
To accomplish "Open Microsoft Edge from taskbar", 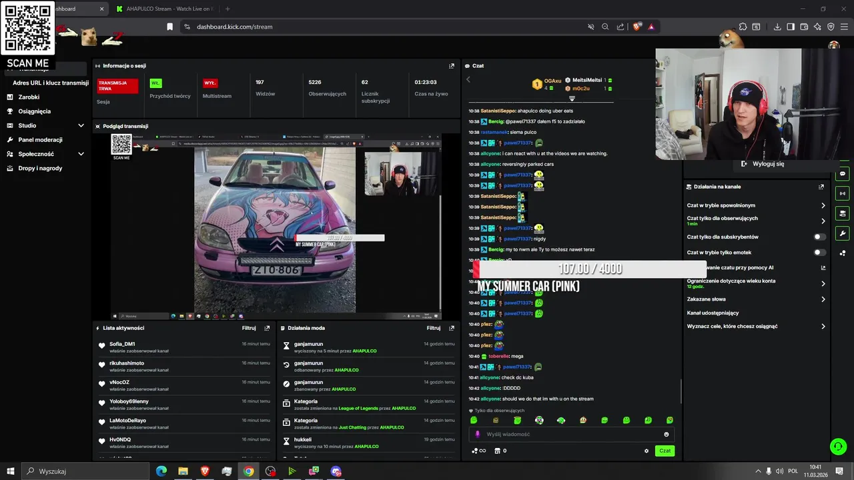I will (161, 471).
